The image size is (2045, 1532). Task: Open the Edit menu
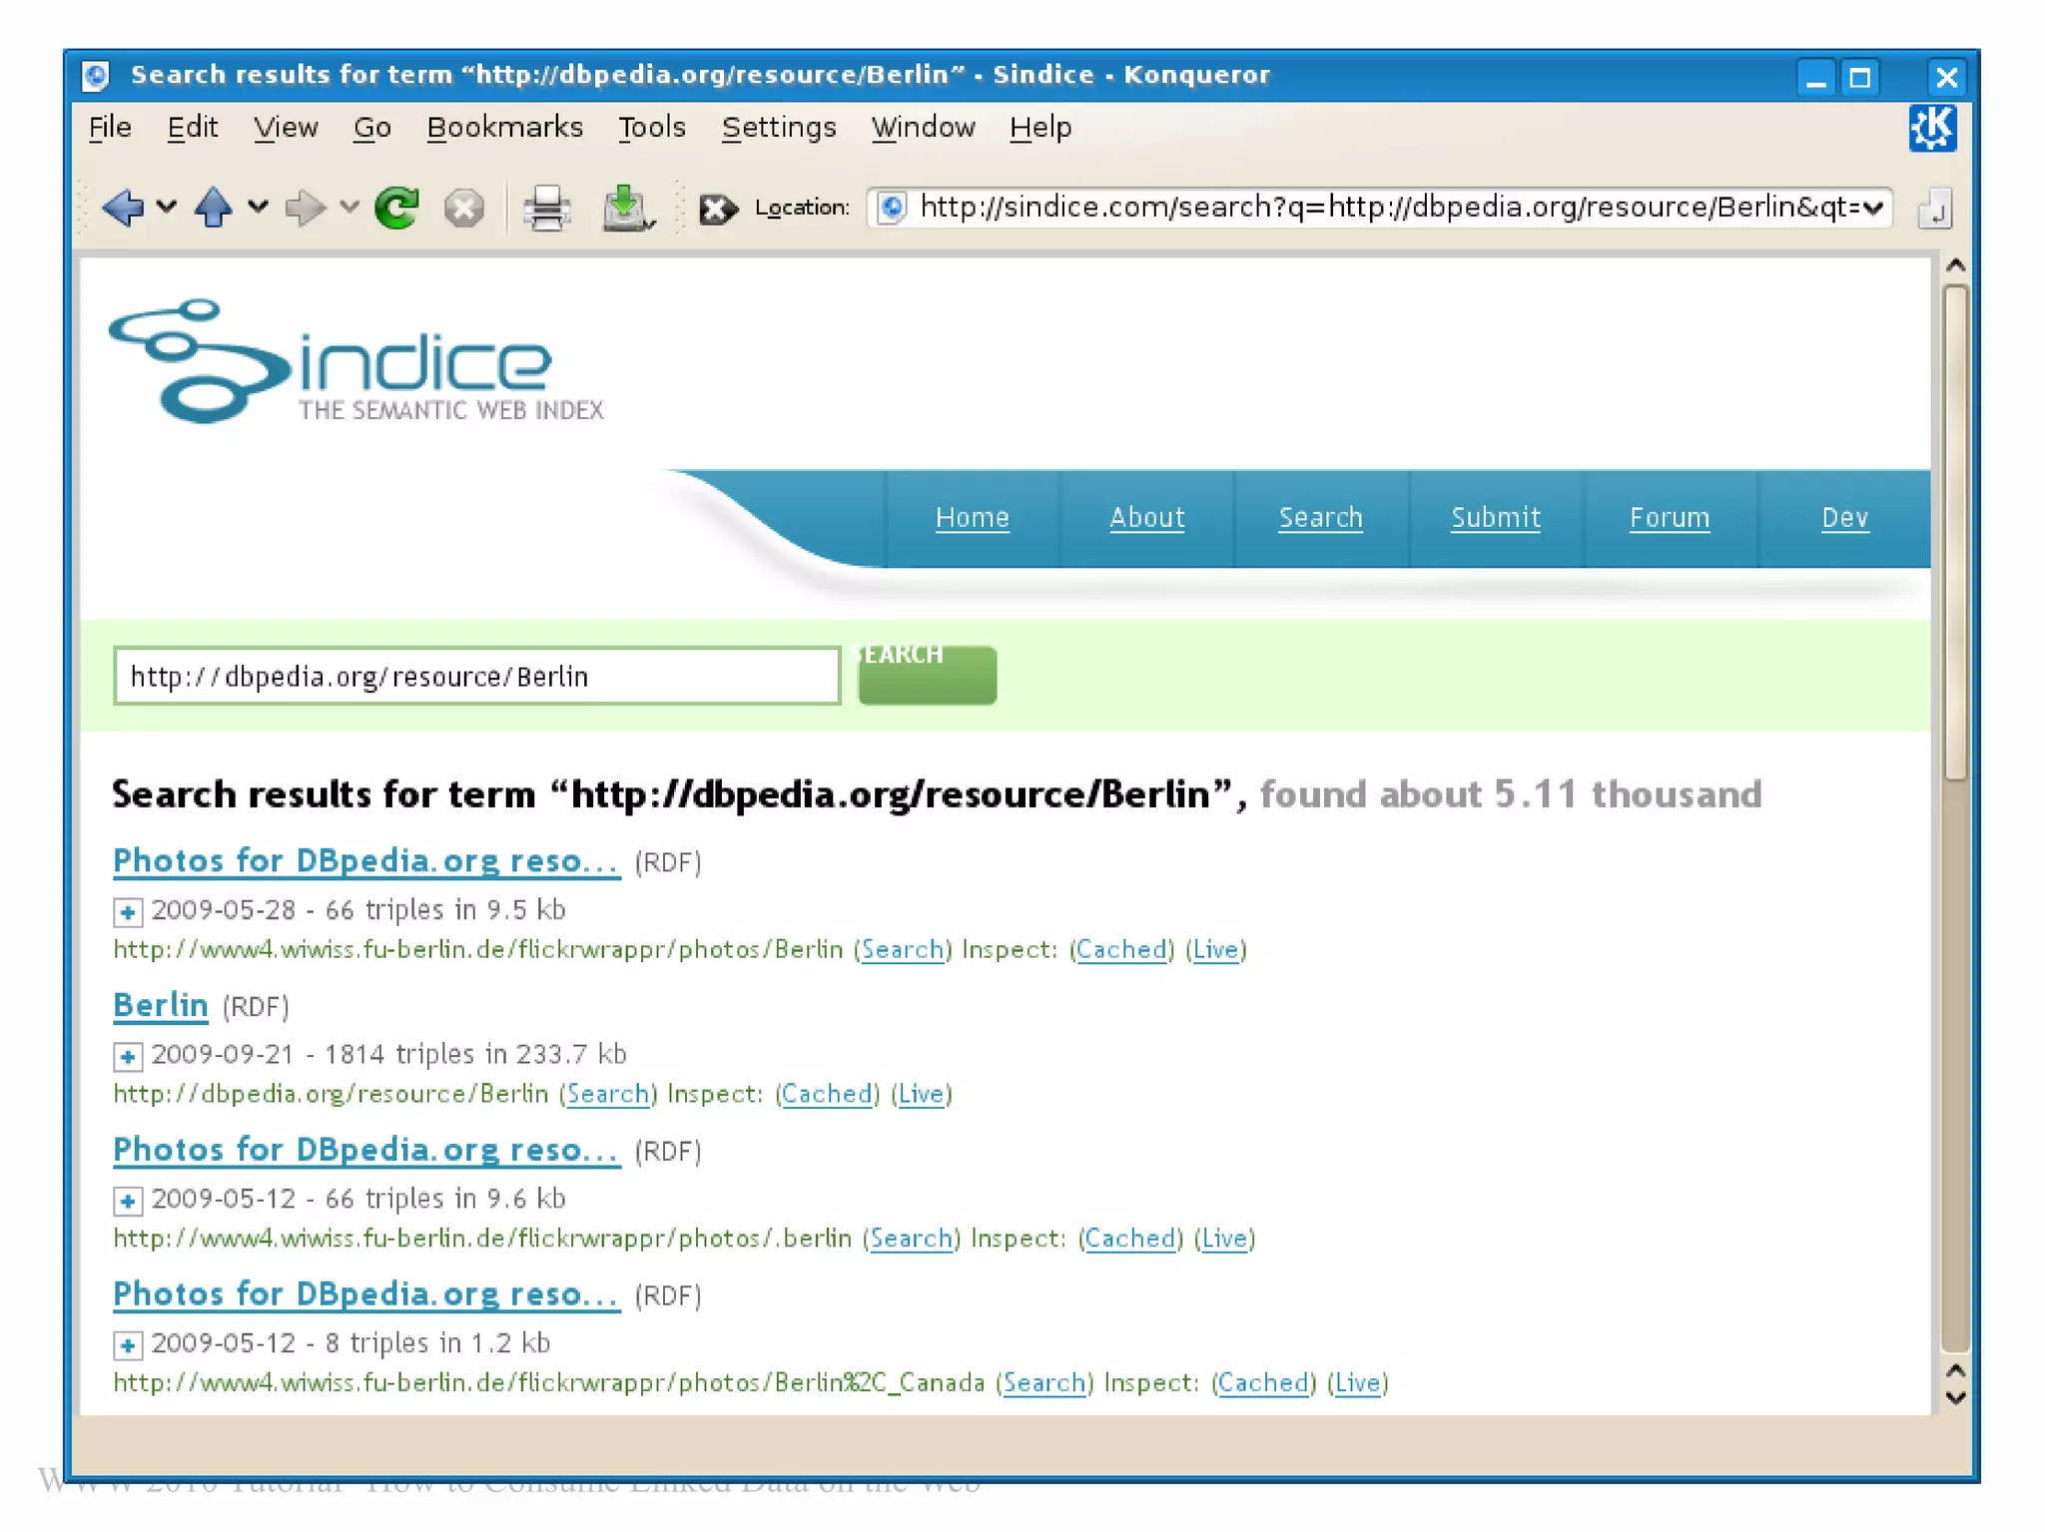click(x=192, y=128)
